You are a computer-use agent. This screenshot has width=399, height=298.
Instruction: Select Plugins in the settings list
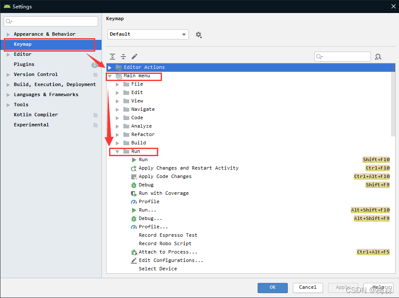(51, 64)
